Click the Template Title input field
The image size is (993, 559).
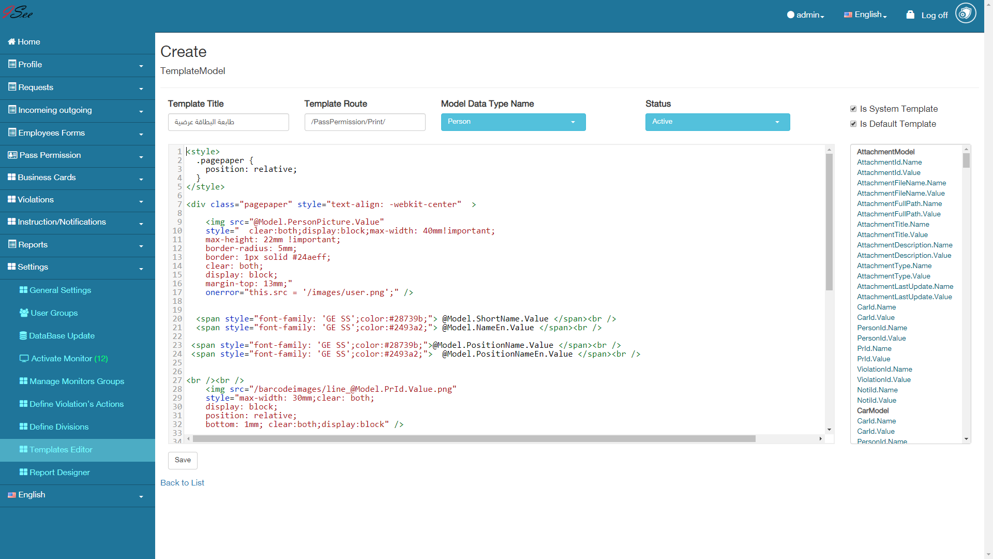pos(228,122)
